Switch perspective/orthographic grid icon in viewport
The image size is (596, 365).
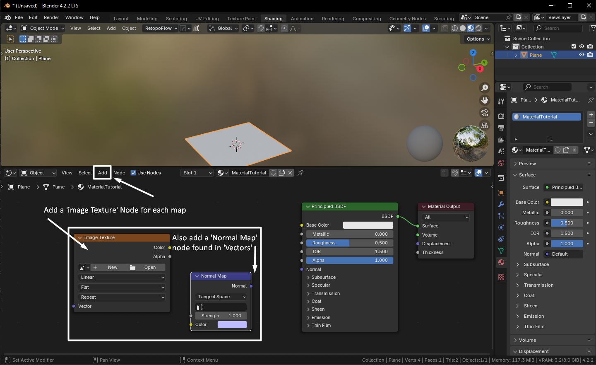tap(484, 125)
